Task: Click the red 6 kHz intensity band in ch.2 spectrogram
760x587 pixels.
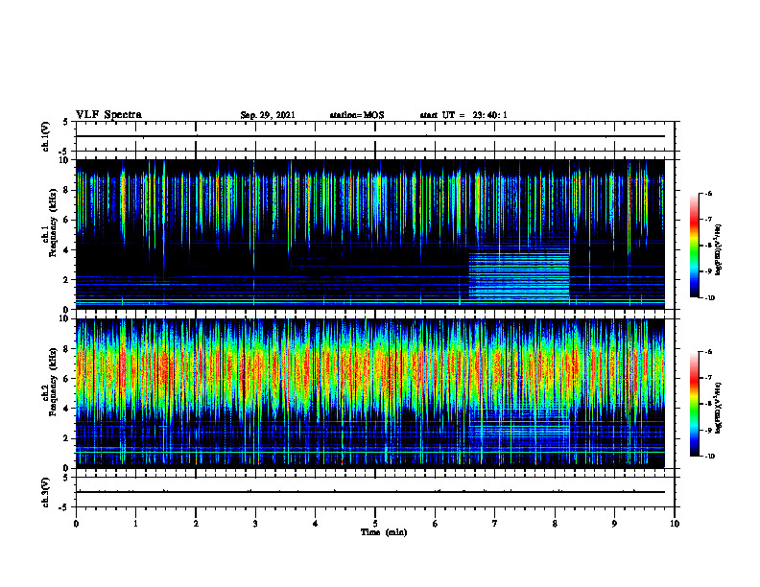Action: pyautogui.click(x=370, y=370)
